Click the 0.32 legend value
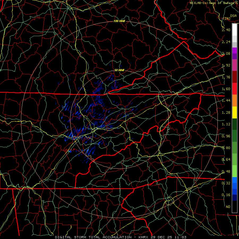The width and height of the screenshot is (239, 239). [226, 183]
